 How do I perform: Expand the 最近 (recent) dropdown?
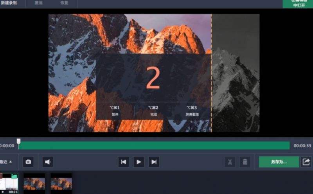pos(6,162)
